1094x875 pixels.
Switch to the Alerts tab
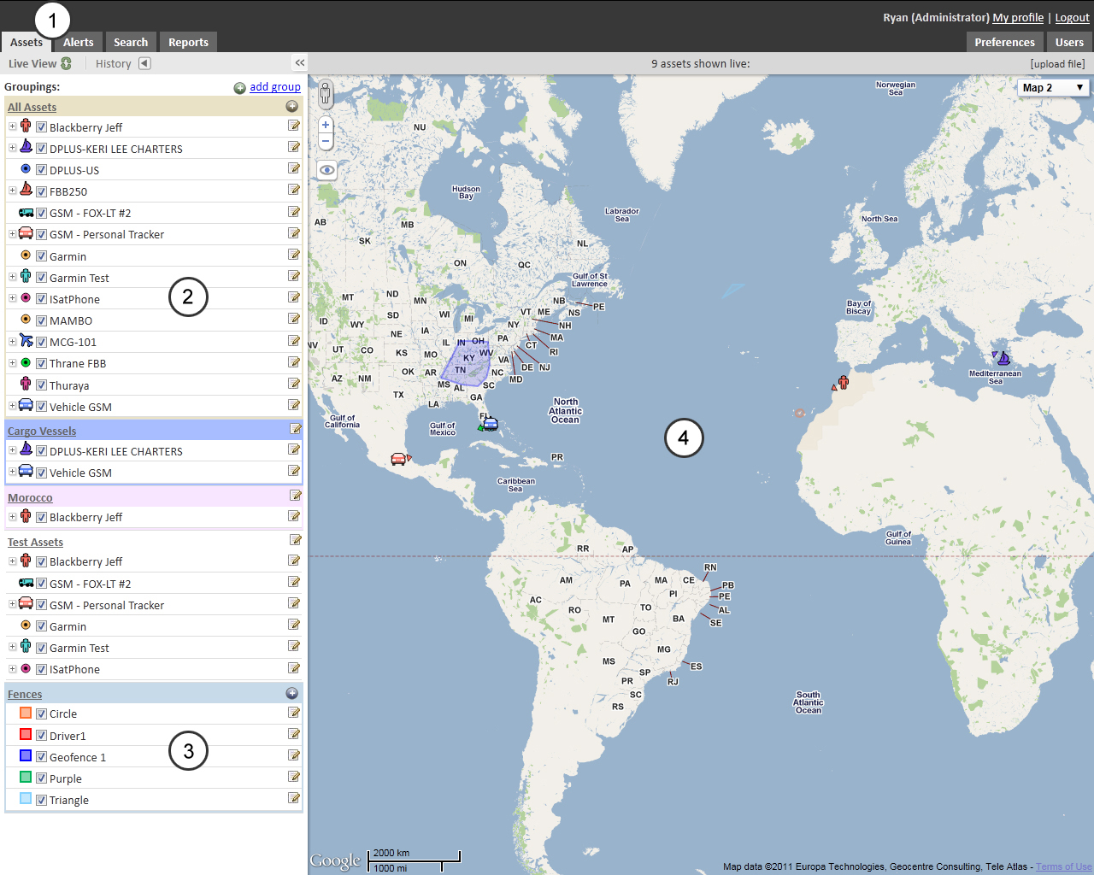(x=78, y=42)
